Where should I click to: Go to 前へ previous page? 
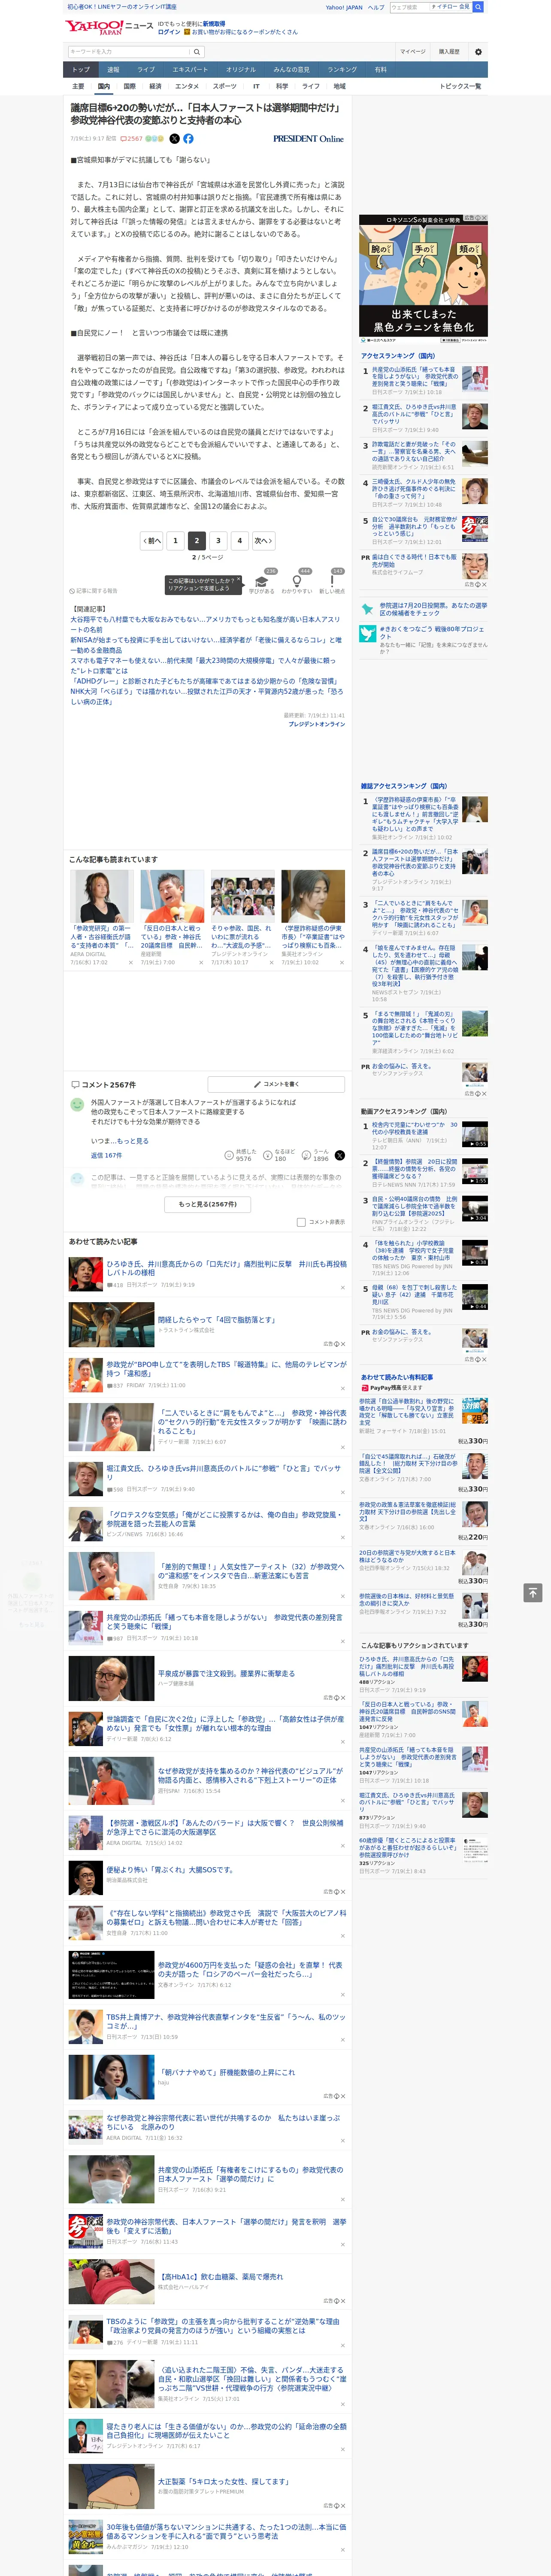(151, 540)
